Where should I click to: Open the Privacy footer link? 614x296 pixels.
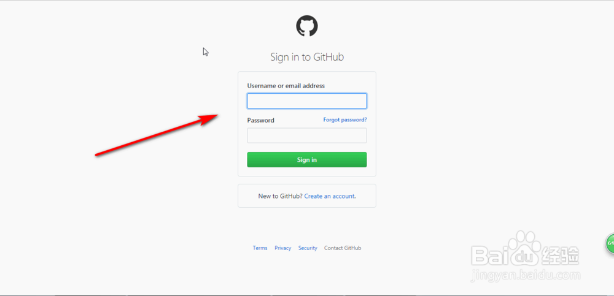tap(282, 248)
